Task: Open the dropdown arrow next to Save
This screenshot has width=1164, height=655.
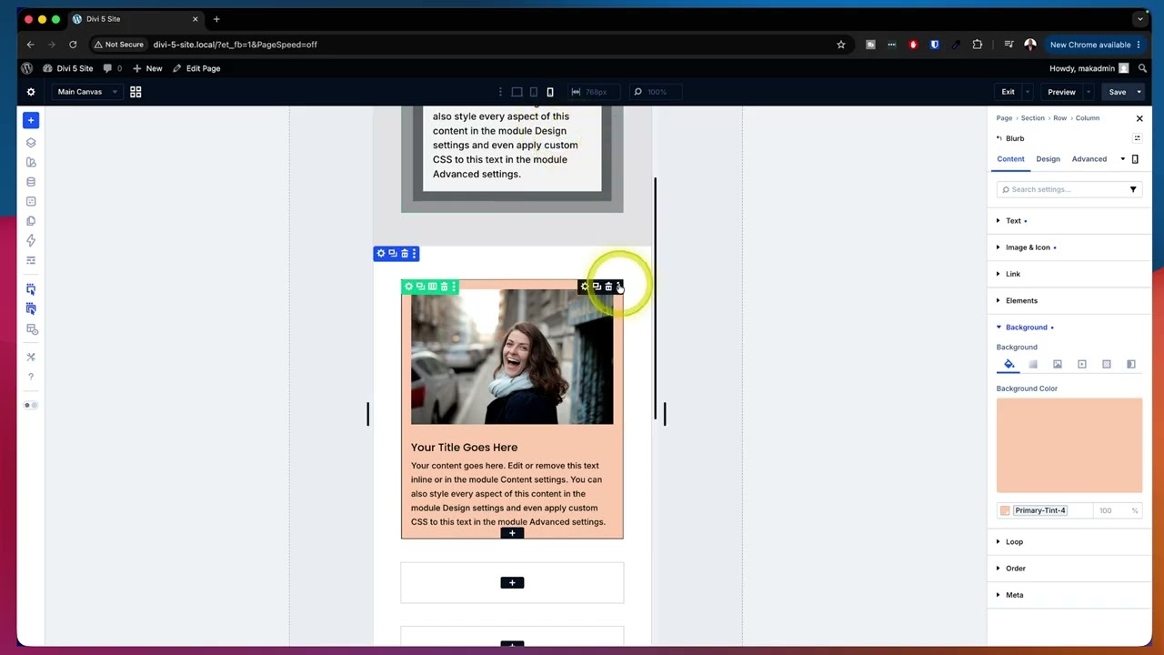Action: coord(1139,92)
